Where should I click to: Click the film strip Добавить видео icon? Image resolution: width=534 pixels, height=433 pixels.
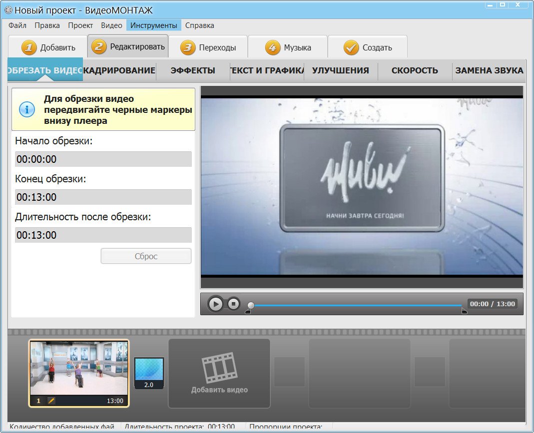(219, 367)
